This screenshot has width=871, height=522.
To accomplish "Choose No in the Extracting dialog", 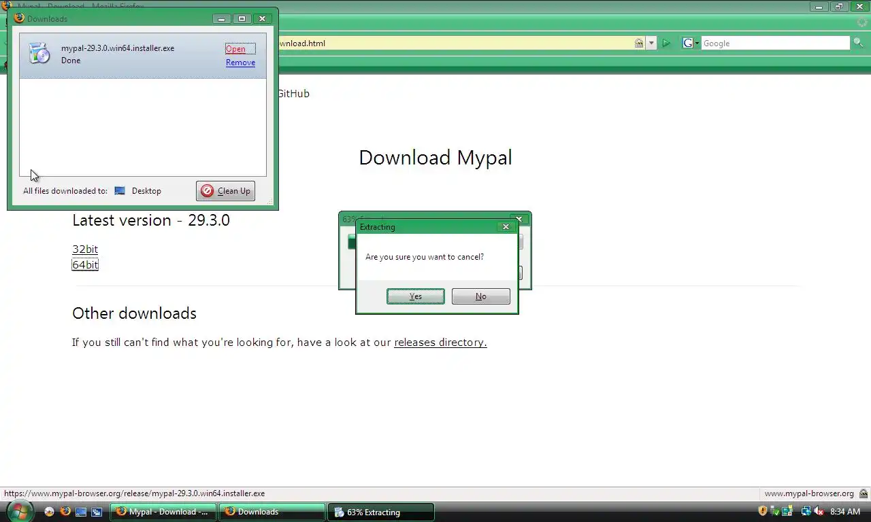I will pyautogui.click(x=481, y=296).
